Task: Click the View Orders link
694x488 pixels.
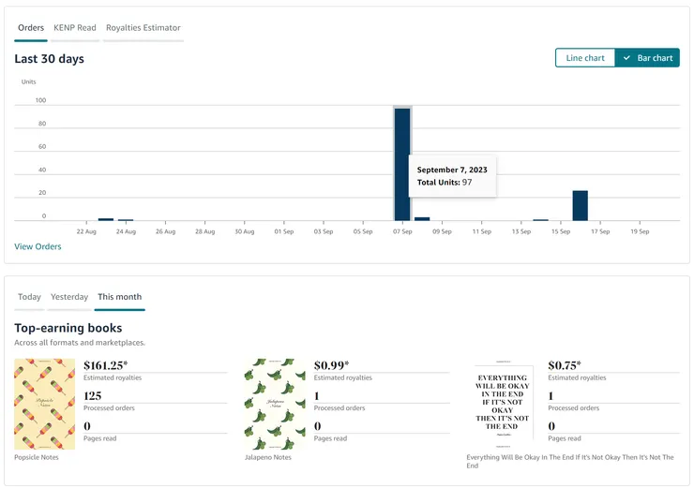Action: (x=38, y=246)
